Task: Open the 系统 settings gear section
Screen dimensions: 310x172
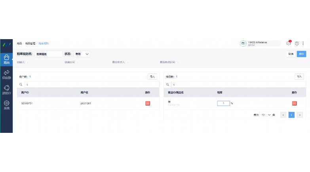Action: point(6,105)
